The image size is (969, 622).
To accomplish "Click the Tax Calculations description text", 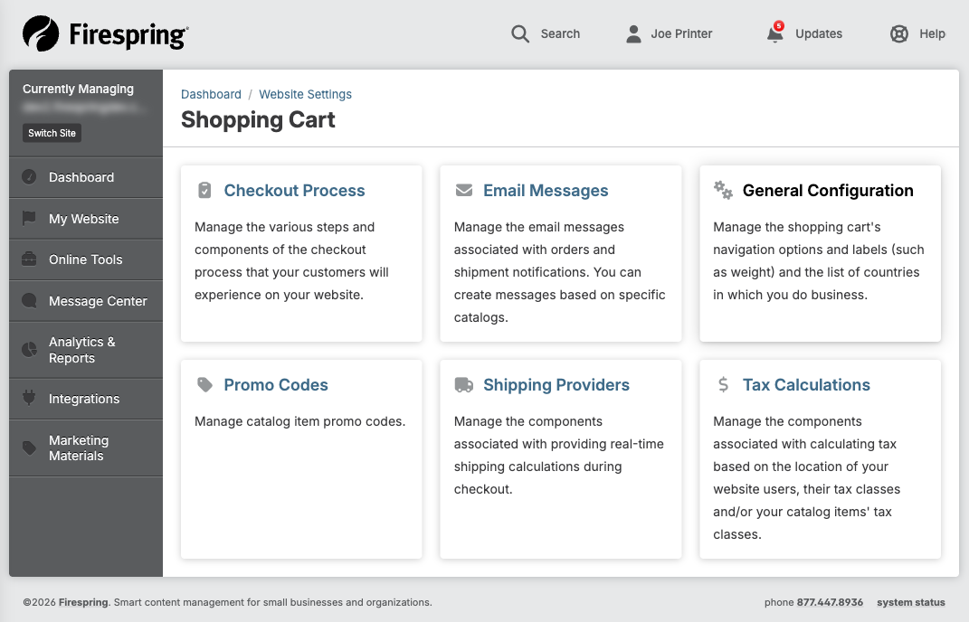I will click(806, 478).
